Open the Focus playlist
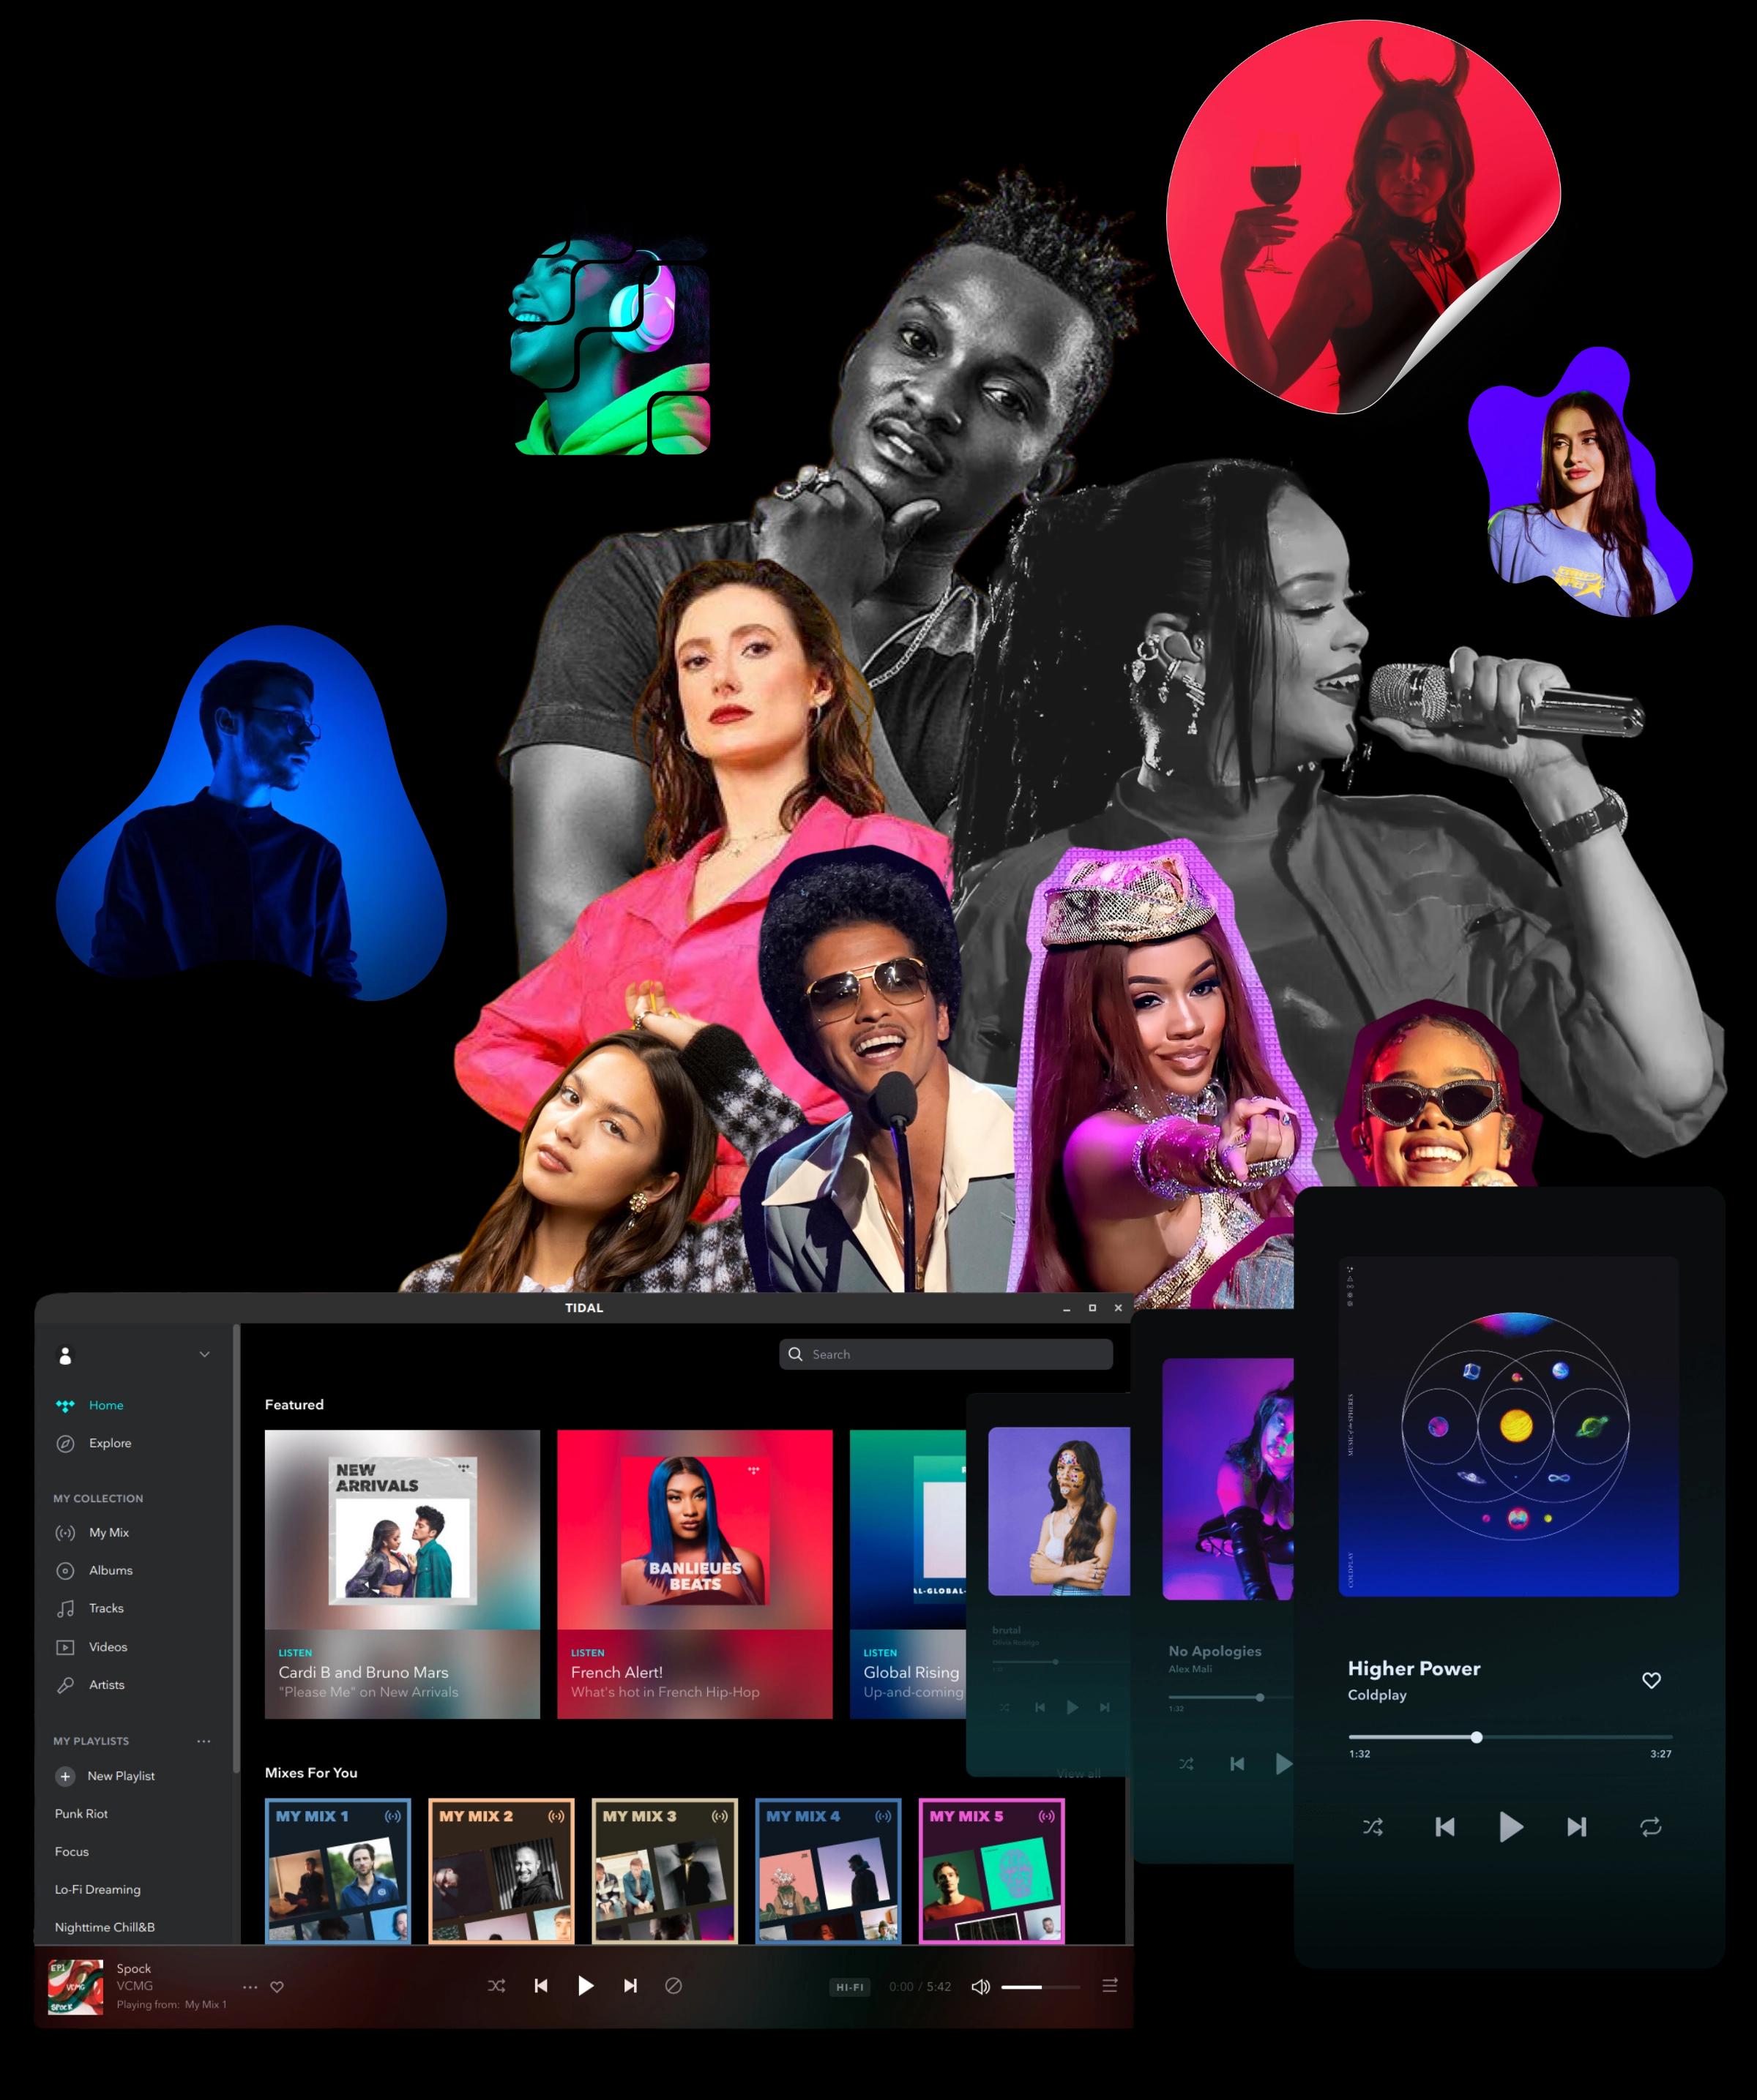The image size is (1757, 2100). (x=72, y=1852)
